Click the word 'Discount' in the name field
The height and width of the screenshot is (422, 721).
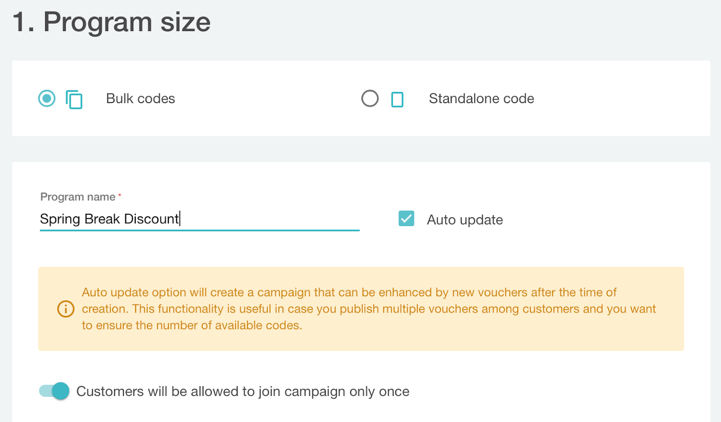[x=151, y=219]
